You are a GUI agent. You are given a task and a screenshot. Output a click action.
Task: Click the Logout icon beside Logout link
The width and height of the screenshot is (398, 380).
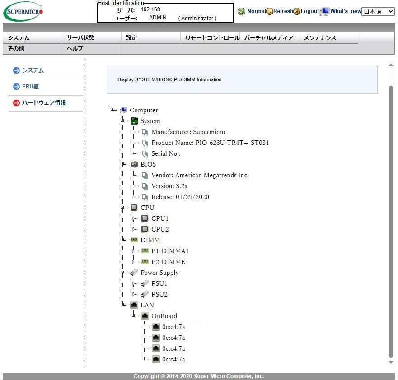point(297,11)
